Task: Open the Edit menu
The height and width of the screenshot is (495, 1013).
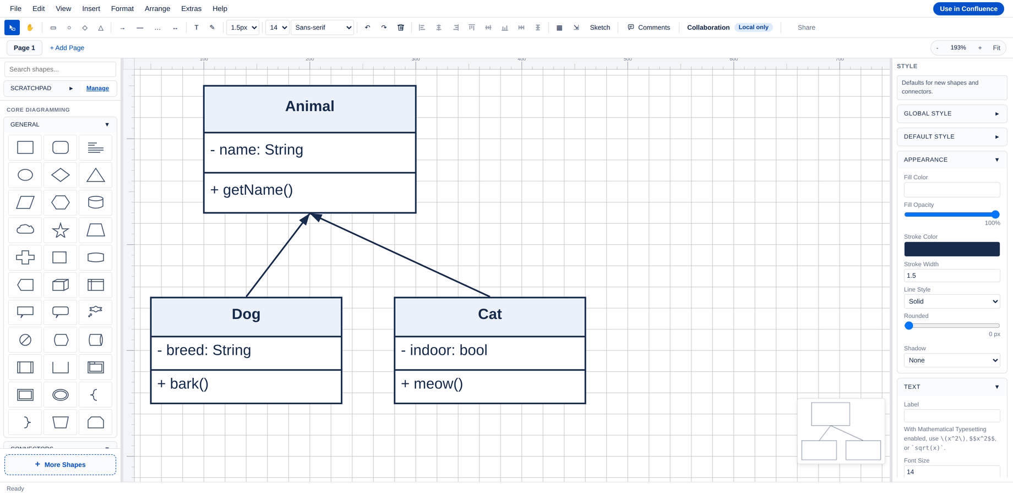Action: pyautogui.click(x=39, y=8)
